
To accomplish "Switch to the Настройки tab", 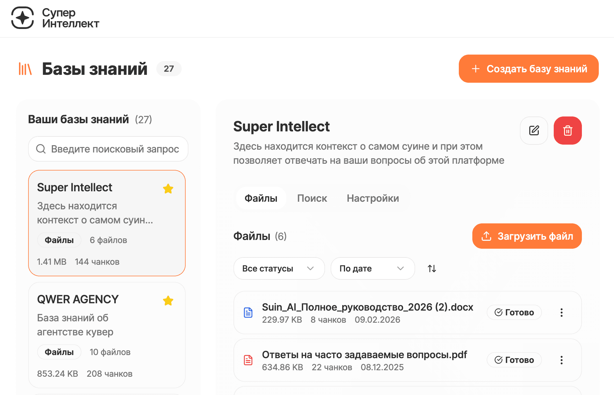I will (x=373, y=198).
